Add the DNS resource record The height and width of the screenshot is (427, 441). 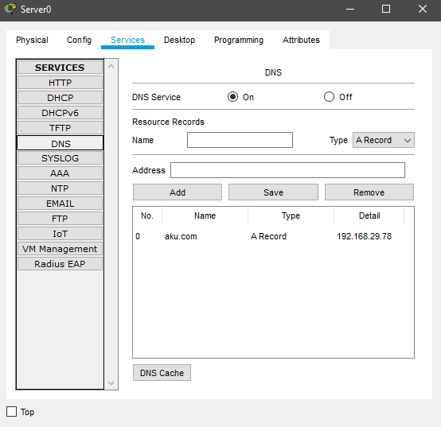(178, 192)
